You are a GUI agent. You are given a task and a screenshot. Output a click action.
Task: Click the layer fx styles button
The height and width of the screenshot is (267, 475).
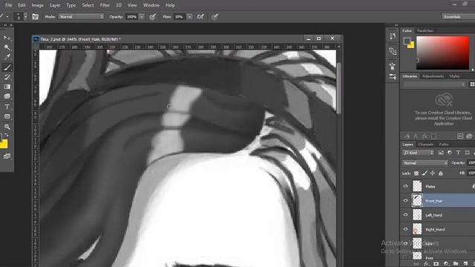(427, 264)
